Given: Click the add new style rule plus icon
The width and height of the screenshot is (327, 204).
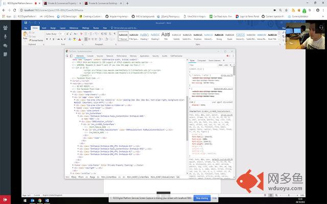Looking at the screenshot, I should 230,65.
